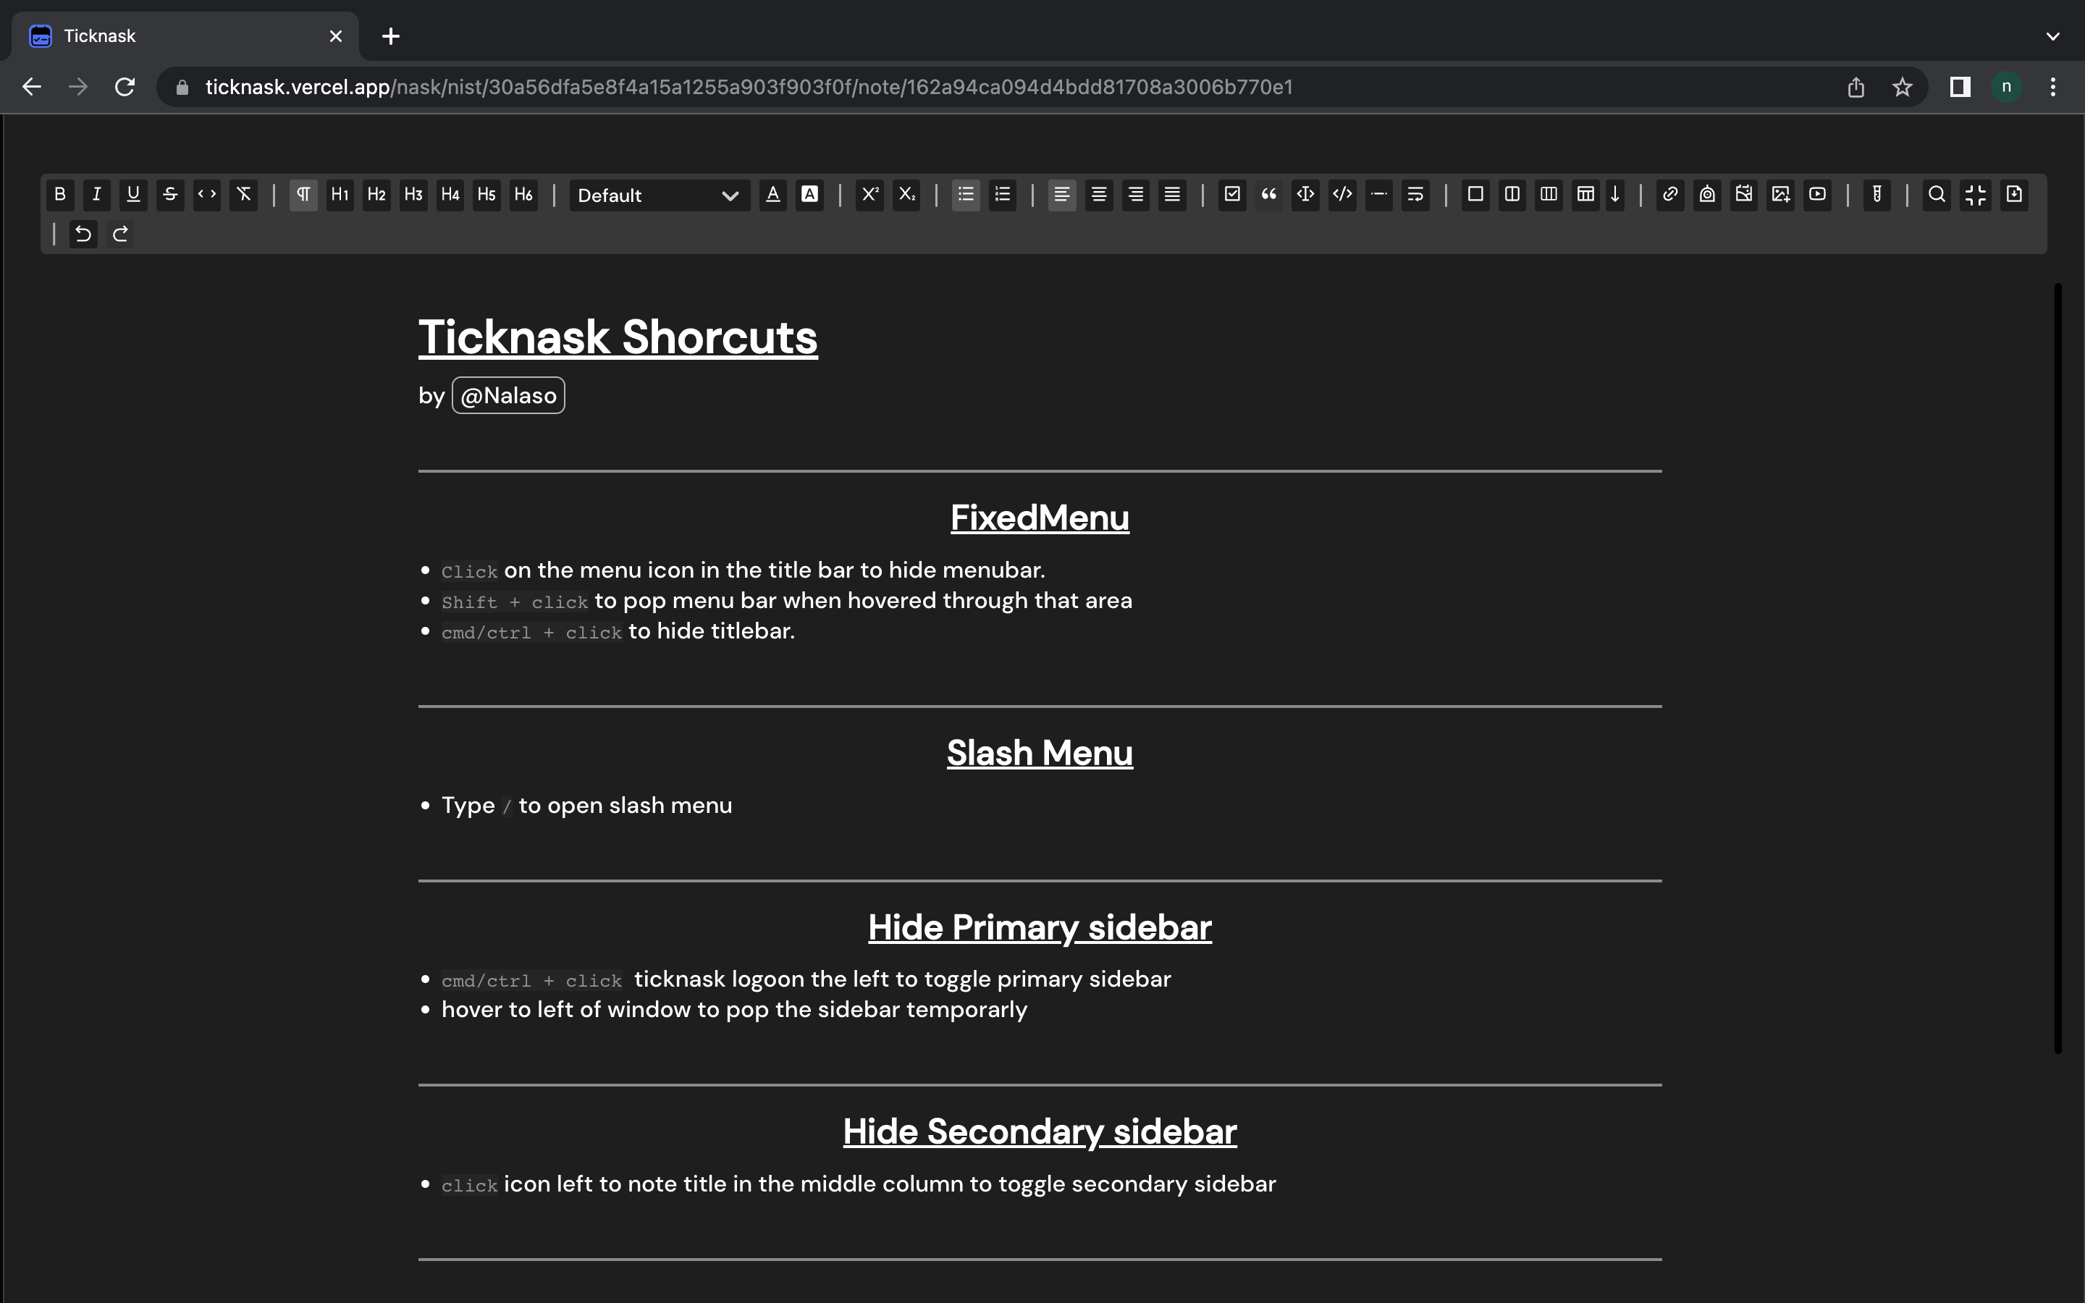Open the @Nalaso mention link
This screenshot has width=2085, height=1303.
coord(508,395)
